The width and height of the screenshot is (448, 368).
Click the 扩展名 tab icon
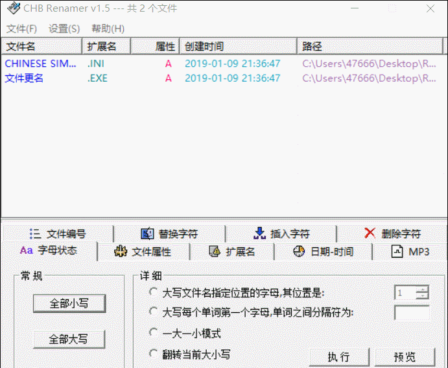(x=215, y=252)
